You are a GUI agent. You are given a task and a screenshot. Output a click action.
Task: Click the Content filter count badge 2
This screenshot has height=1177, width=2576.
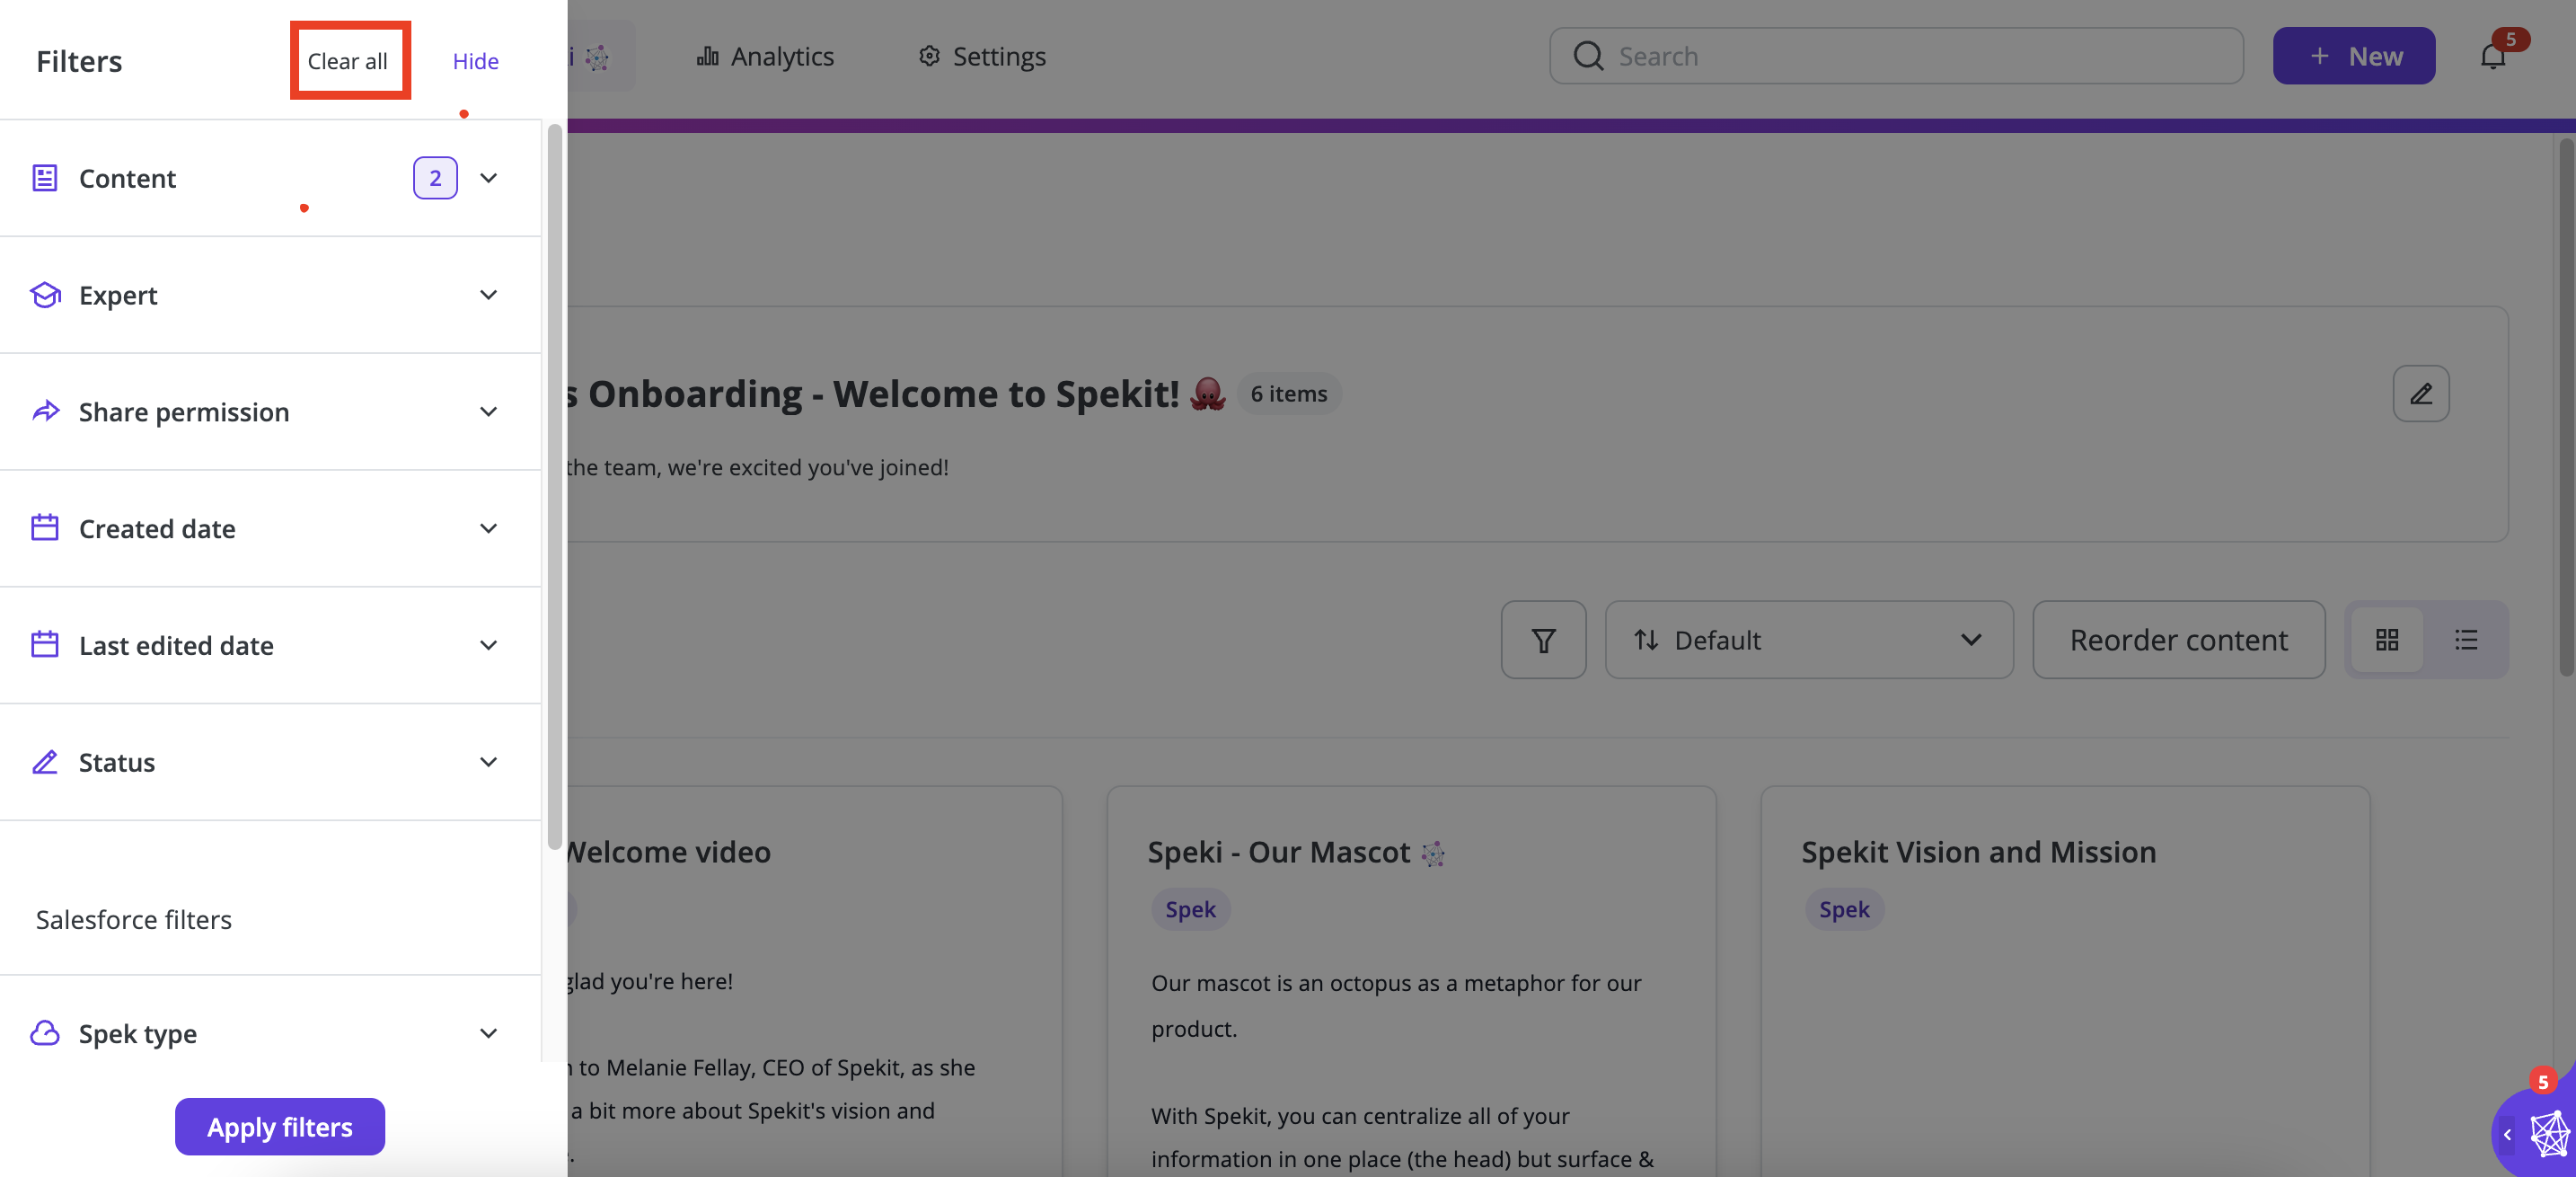[x=435, y=178]
